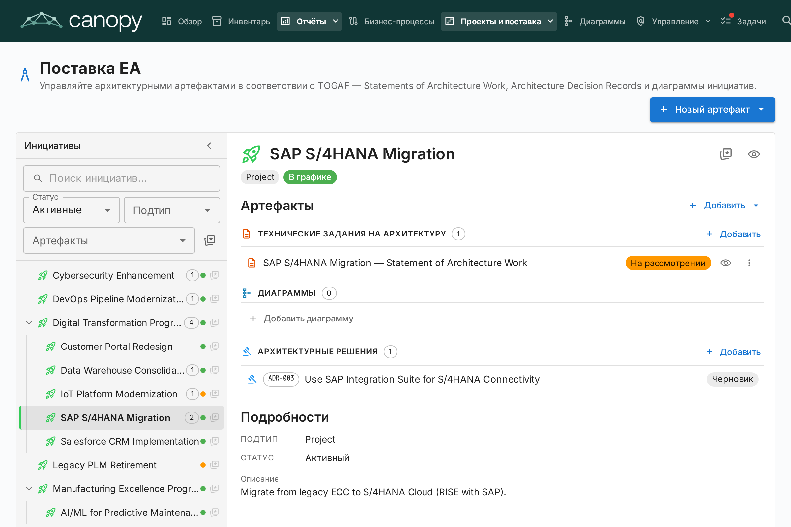The image size is (791, 527).
Task: Open the Статус dropdown showing Активные
Action: 71,210
